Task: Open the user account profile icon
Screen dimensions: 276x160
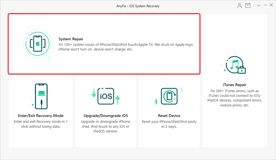Action: click(240, 5)
